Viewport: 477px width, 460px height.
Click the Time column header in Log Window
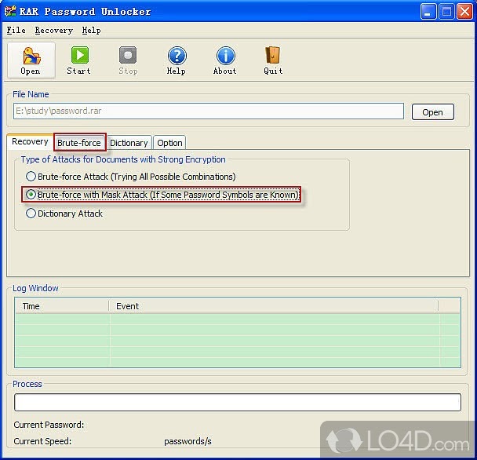pos(62,306)
